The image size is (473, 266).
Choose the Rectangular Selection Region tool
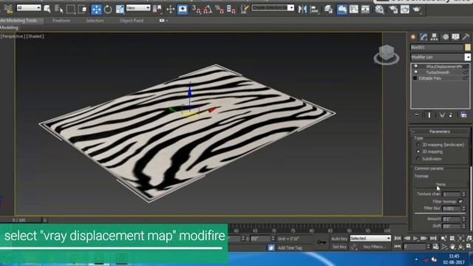pyautogui.click(x=71, y=10)
